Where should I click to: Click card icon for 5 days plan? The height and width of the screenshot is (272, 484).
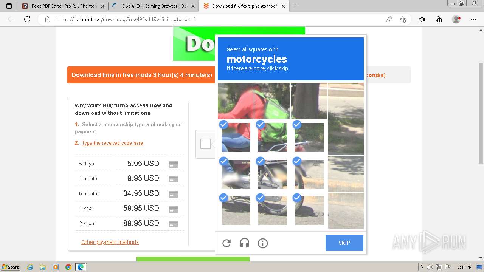pos(174,164)
